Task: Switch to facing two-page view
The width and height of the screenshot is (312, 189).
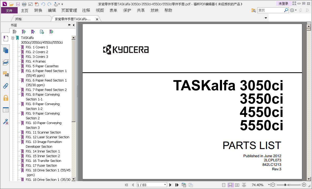Action: pos(237,185)
